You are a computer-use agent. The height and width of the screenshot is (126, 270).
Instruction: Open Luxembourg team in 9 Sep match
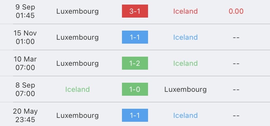(x=78, y=11)
